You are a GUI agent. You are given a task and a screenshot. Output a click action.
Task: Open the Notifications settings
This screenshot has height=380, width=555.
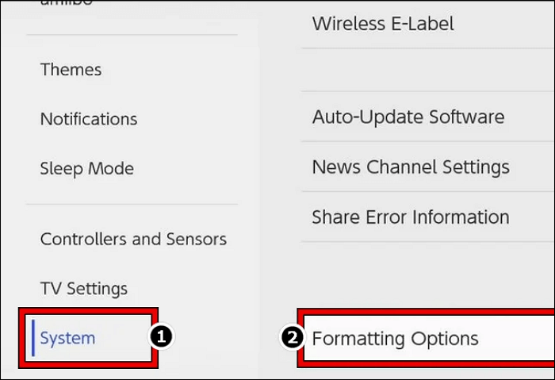[x=88, y=119]
